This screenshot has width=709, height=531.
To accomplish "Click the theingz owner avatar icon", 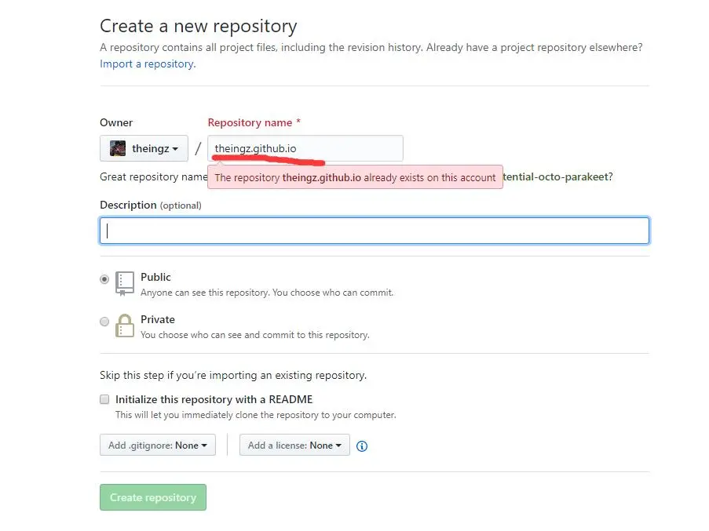I will click(118, 148).
